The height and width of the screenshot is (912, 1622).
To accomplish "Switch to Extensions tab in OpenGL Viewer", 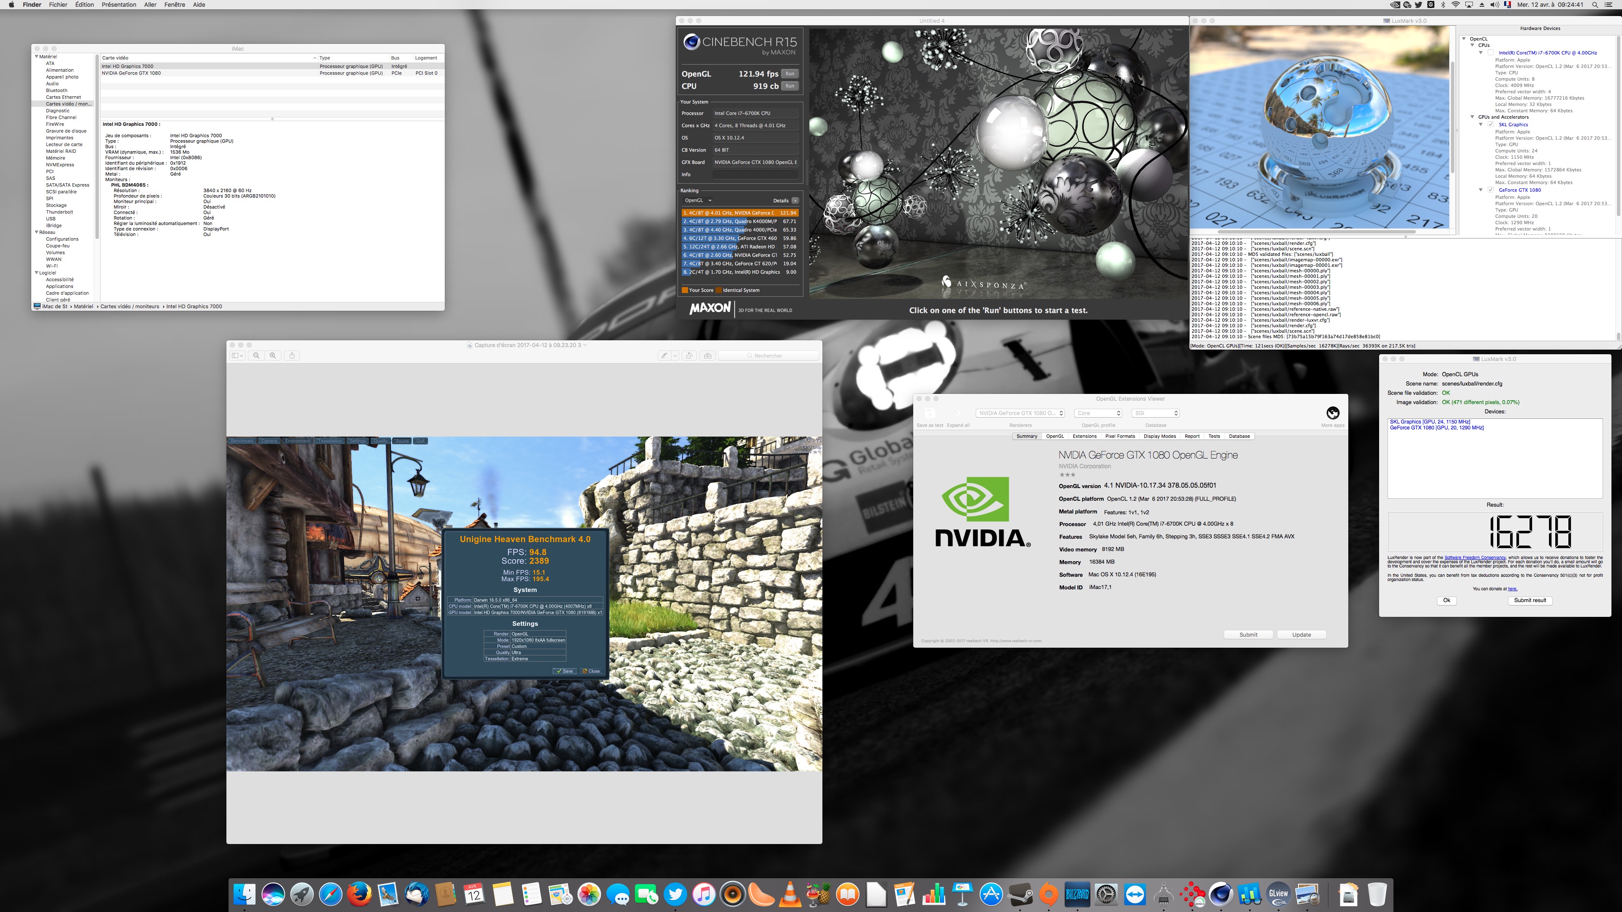I will point(1084,436).
